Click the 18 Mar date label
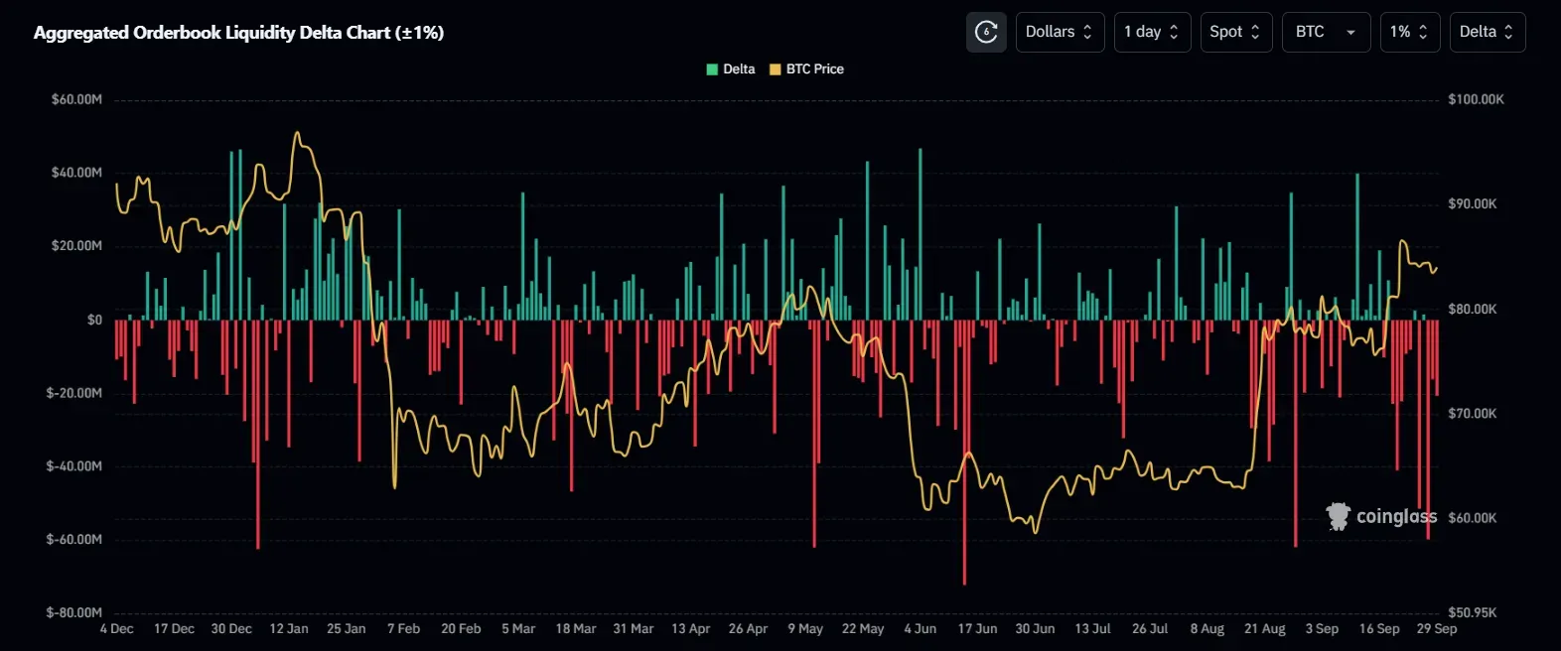 pos(576,629)
